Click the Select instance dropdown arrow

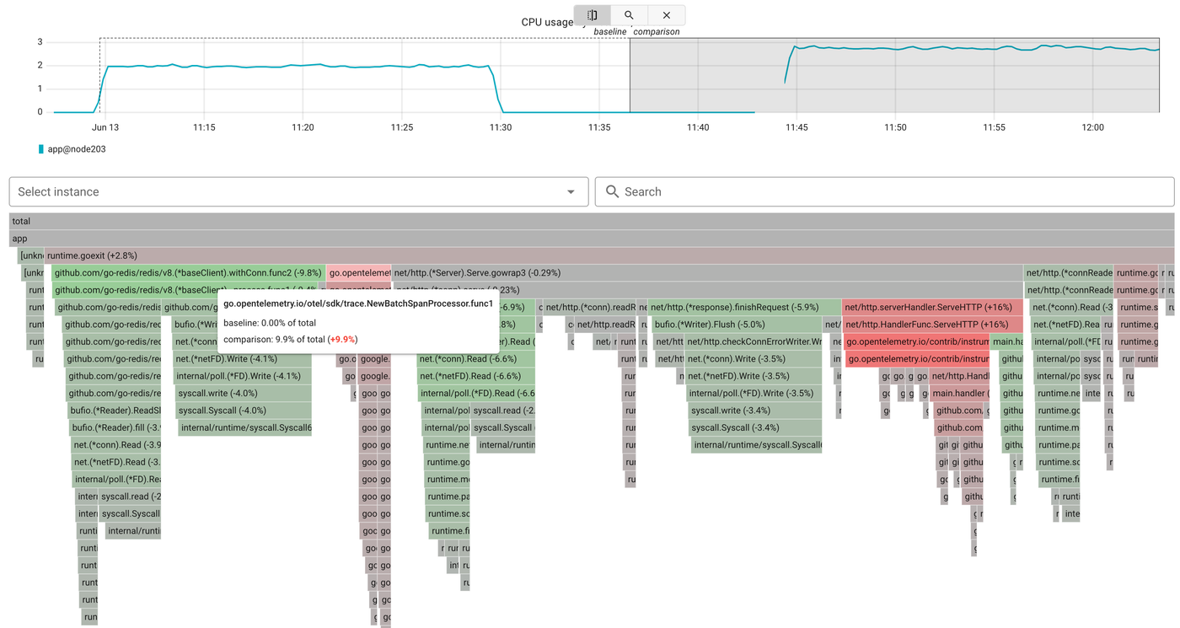[571, 191]
